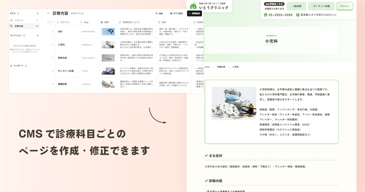
Task: Select 診察内容 model in sidebar
Action: click(x=24, y=26)
